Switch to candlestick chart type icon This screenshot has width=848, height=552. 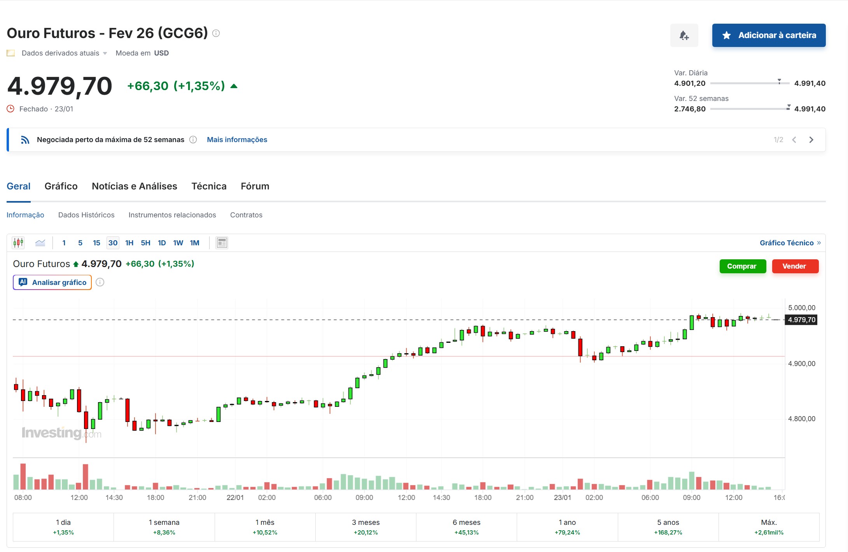click(18, 243)
